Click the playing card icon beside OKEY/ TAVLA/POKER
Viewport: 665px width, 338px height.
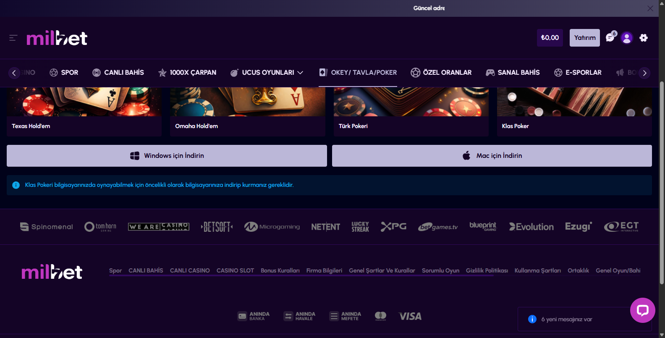coord(323,73)
